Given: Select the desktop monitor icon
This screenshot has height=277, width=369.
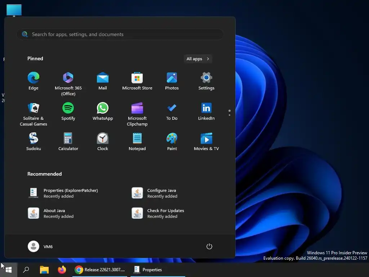Looking at the screenshot, I should [x=14, y=10].
